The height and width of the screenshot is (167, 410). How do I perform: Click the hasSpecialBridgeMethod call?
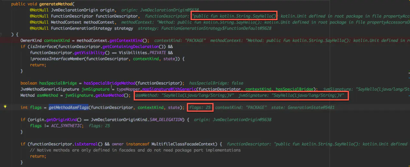[110, 83]
